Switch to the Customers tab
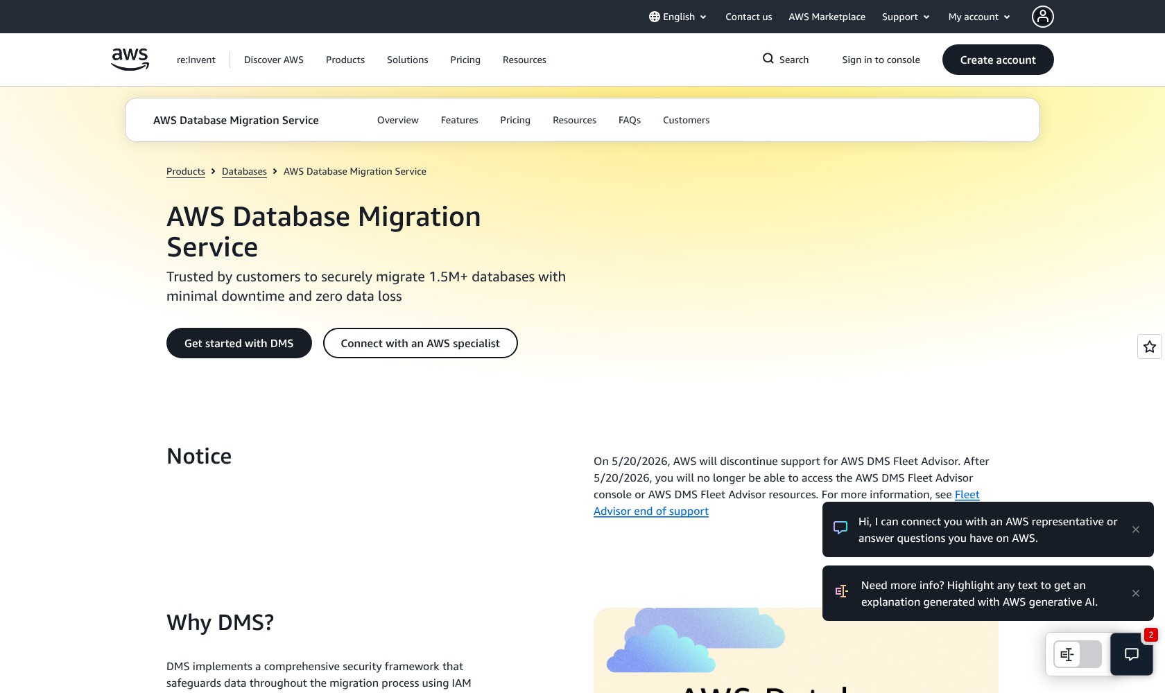The height and width of the screenshot is (693, 1165). [687, 120]
